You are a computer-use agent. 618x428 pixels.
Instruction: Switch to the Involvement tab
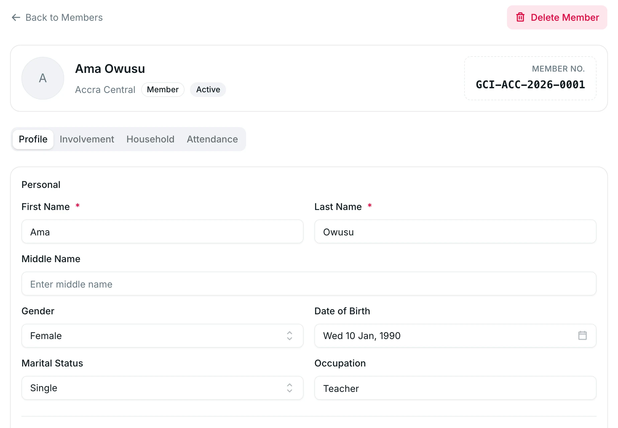tap(87, 139)
